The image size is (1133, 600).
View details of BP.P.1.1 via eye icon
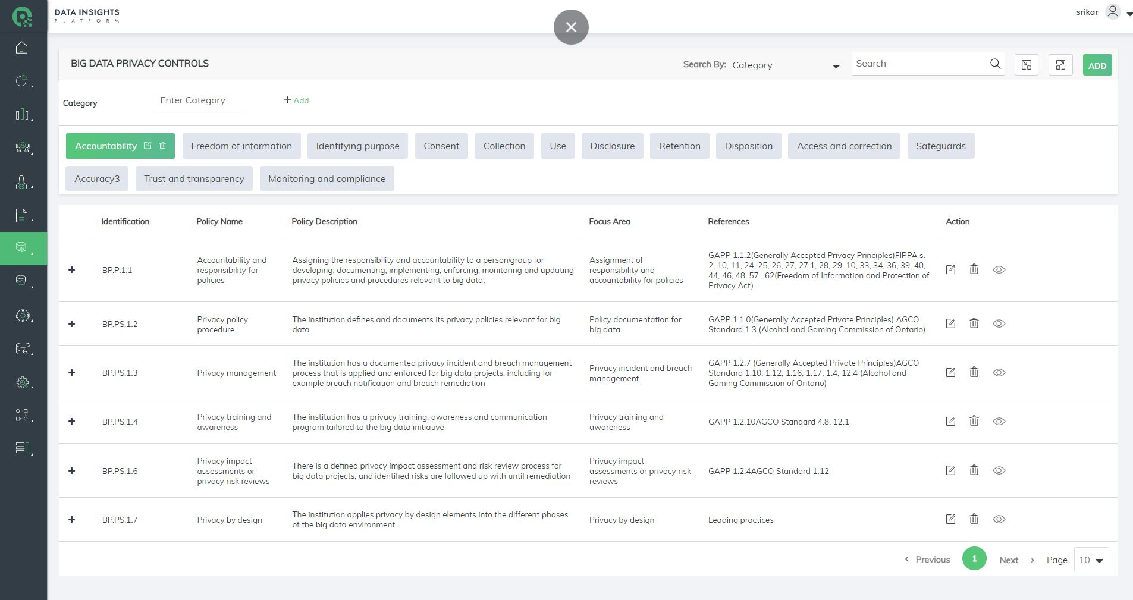pos(999,269)
